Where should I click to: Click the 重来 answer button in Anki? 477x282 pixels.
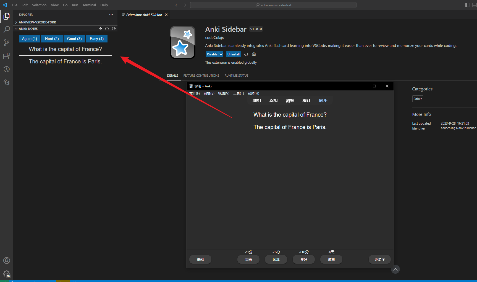(x=248, y=259)
